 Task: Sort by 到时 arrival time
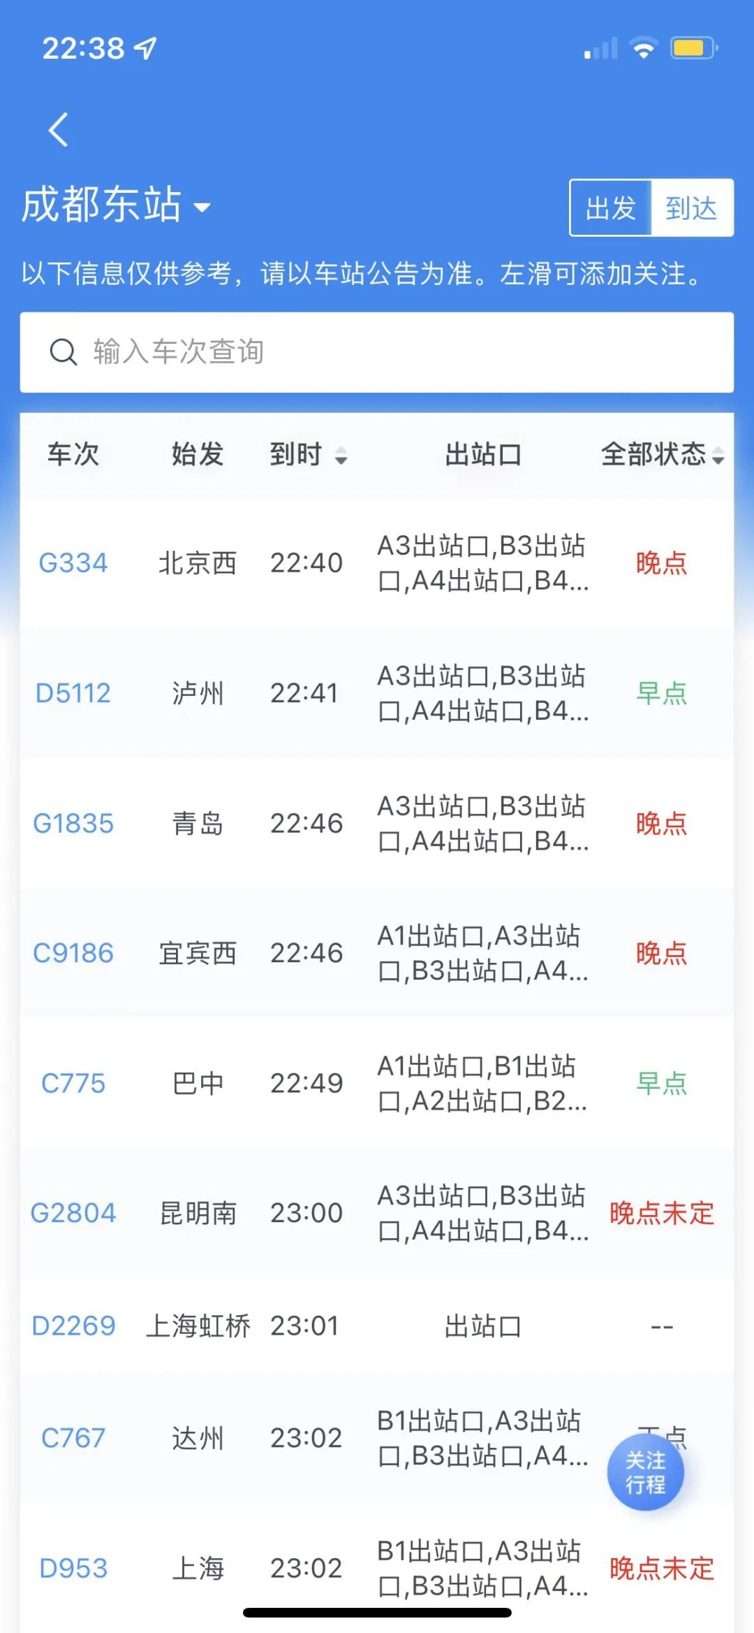pyautogui.click(x=308, y=455)
